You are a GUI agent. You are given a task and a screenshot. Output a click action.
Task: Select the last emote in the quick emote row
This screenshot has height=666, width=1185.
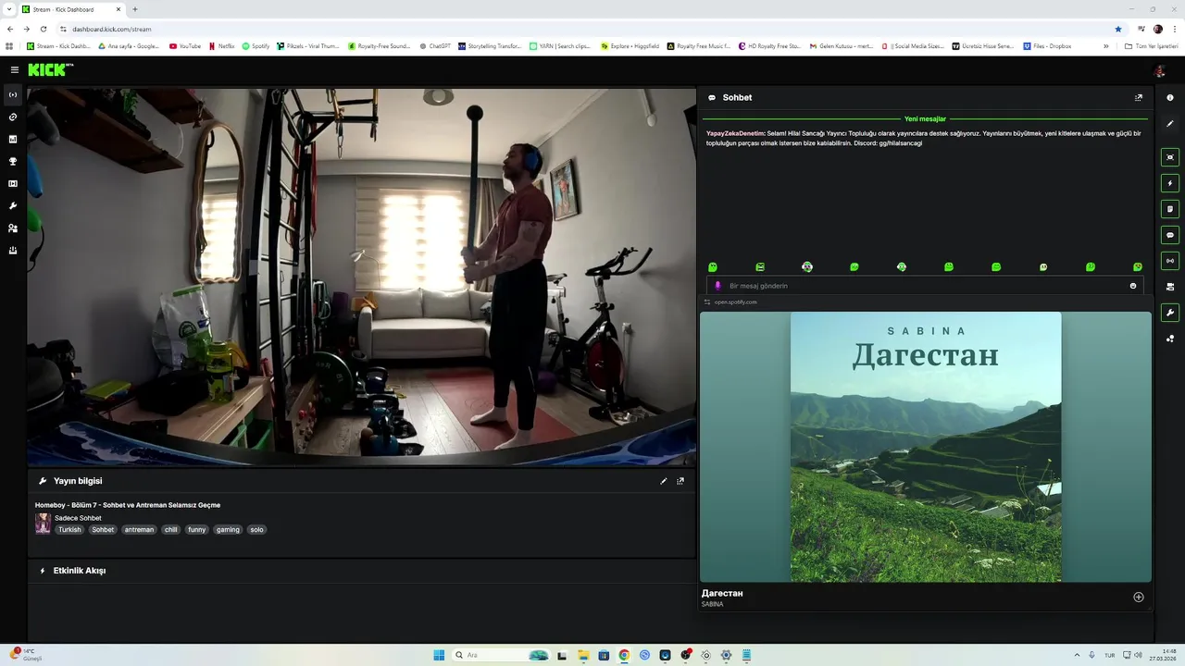tap(1138, 266)
